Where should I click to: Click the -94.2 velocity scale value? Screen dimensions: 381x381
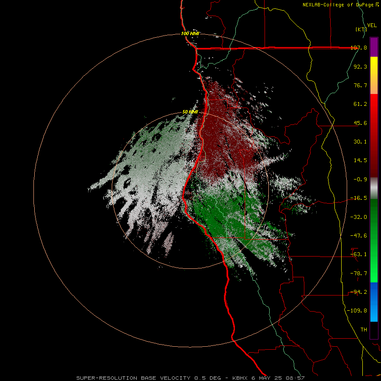359,292
